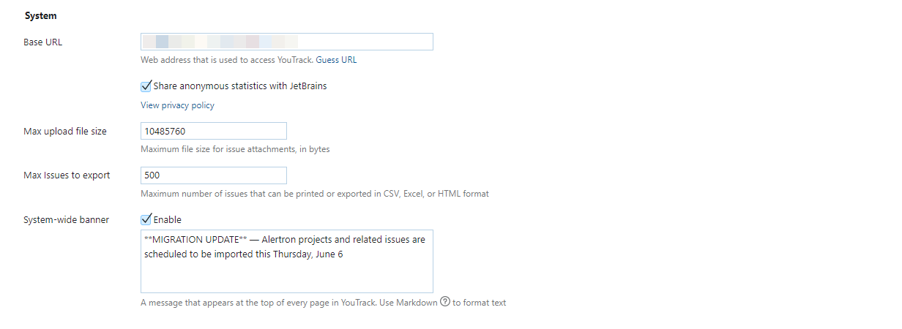Click the "Max upload file size" label

65,132
